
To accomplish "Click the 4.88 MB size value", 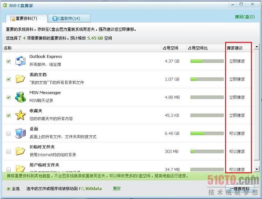I will [x=172, y=97].
